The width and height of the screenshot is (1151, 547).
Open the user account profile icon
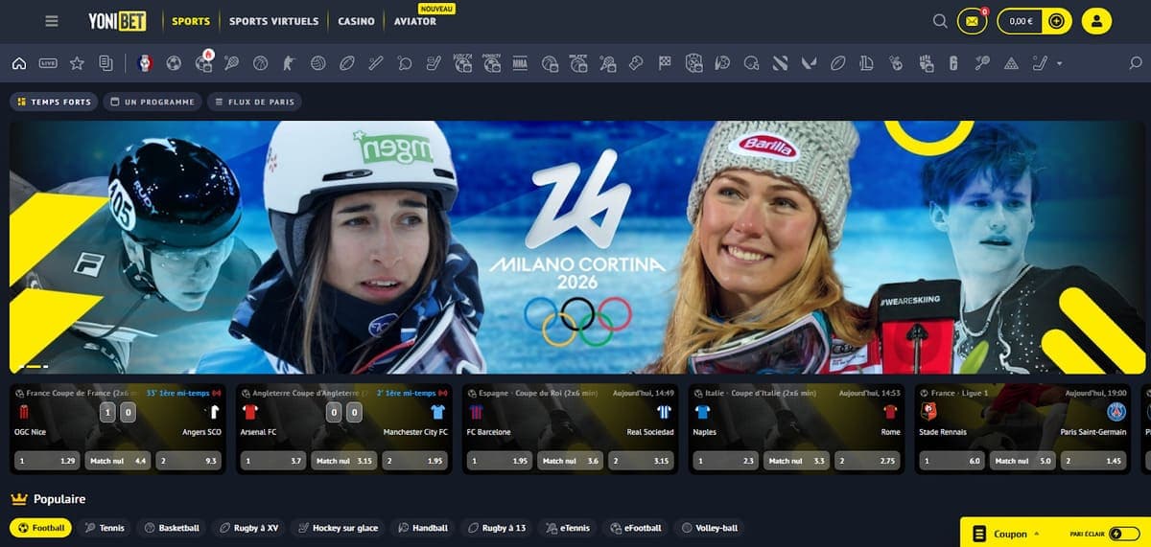(1096, 21)
